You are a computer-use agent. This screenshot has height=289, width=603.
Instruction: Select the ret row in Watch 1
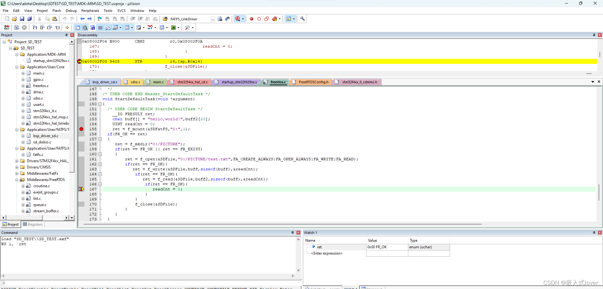pos(377,247)
